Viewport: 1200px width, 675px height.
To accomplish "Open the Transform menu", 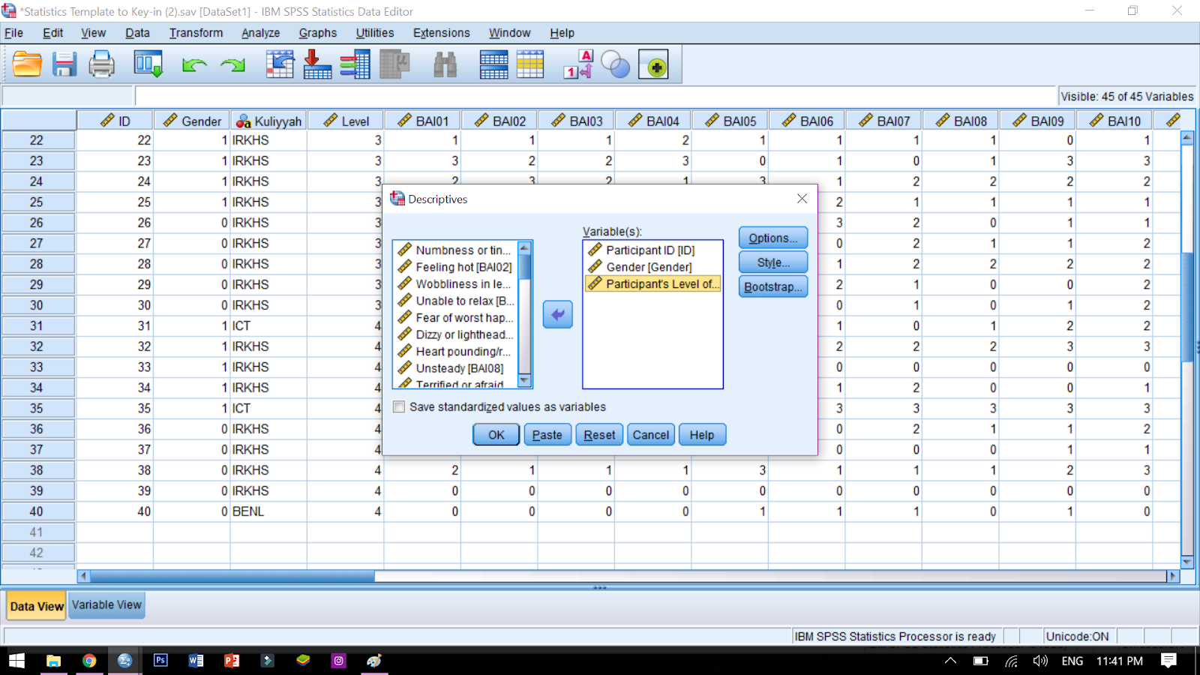I will click(x=196, y=33).
